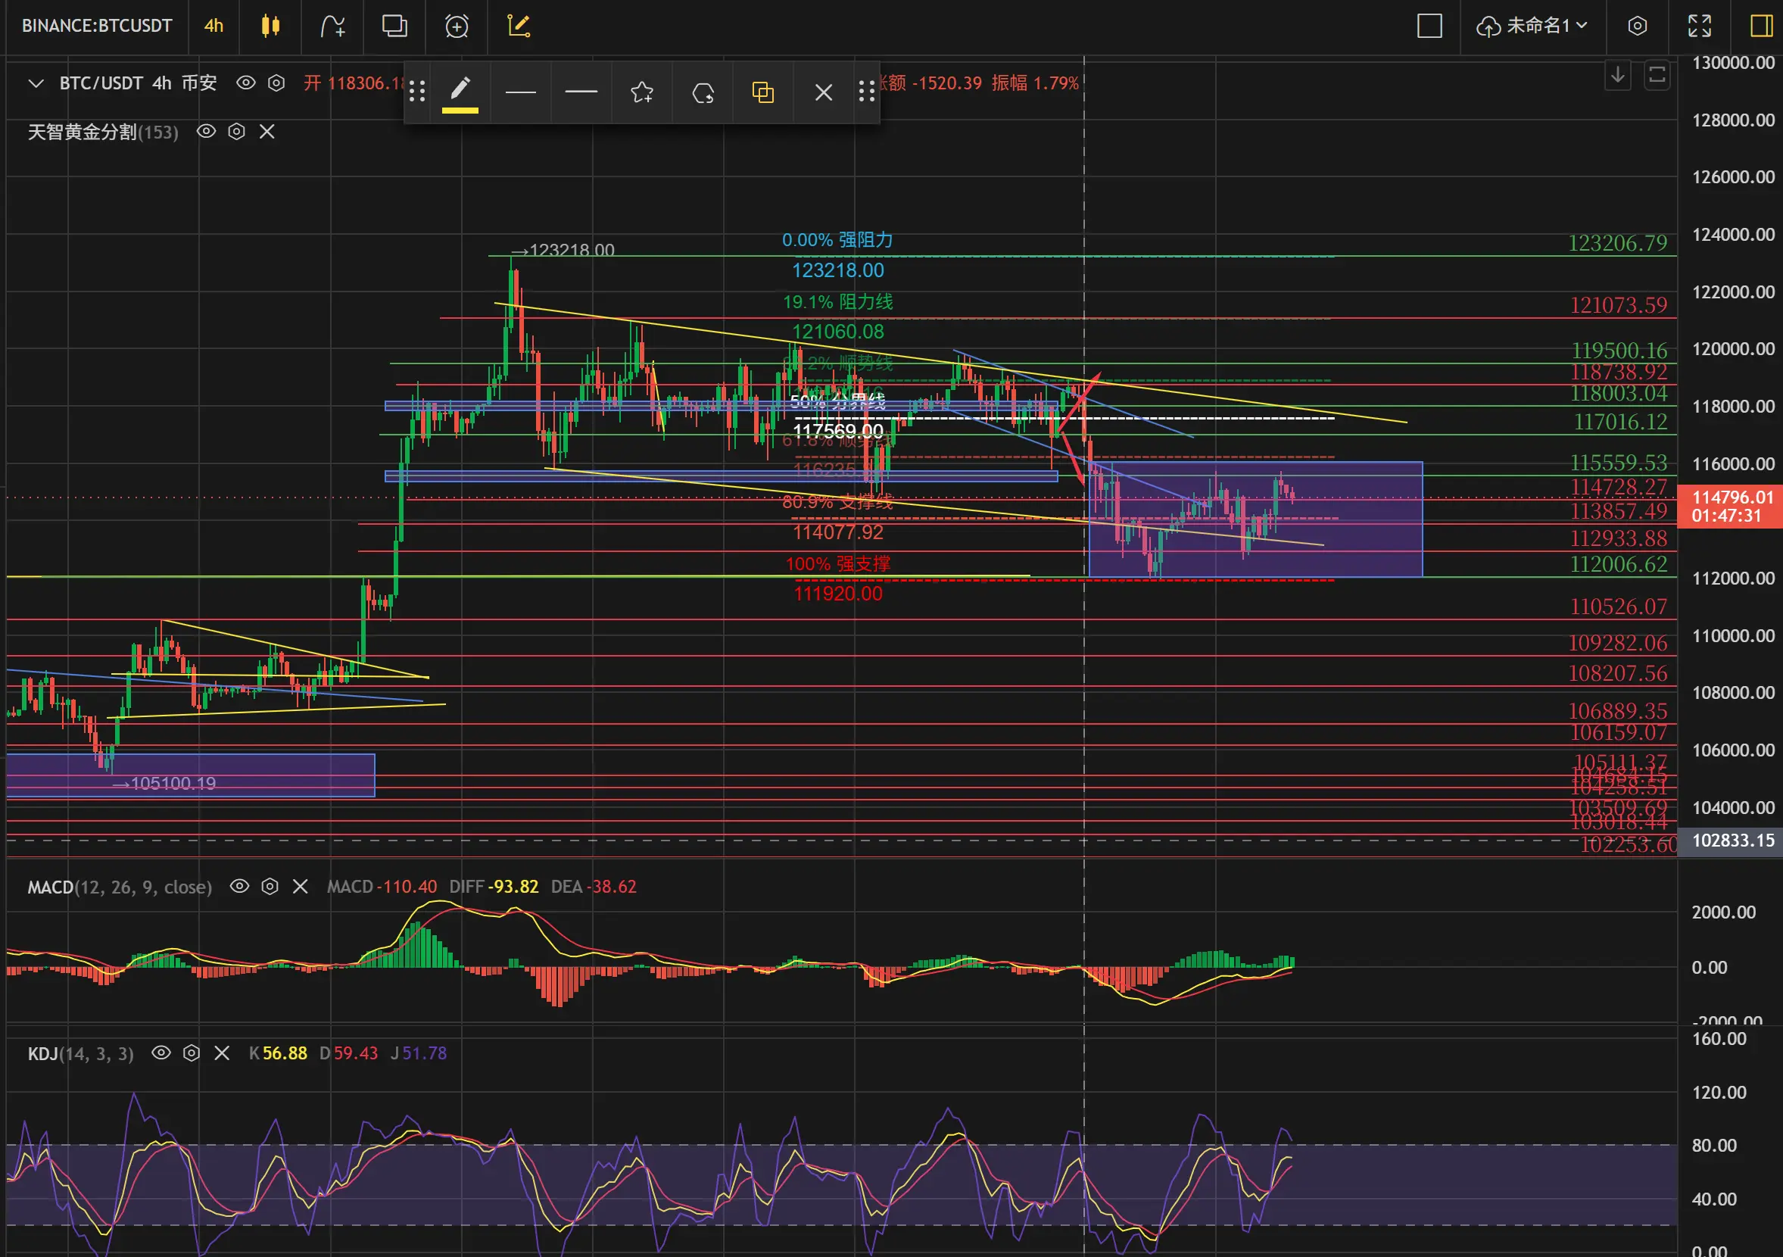The image size is (1783, 1257).
Task: Click the right drag handle of drawing toolbar
Action: click(x=867, y=92)
